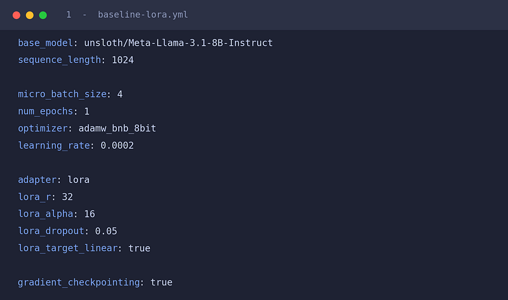Click the tab number 1 label
Viewport: 508px width, 300px height.
69,15
